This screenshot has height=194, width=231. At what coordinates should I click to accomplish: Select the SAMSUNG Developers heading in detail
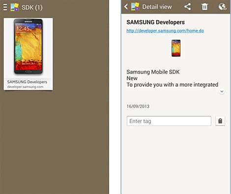155,22
